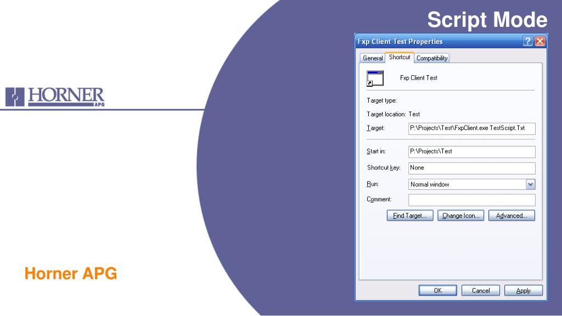Click the Shortcut key field showing None
The height and width of the screenshot is (316, 562).
point(471,168)
